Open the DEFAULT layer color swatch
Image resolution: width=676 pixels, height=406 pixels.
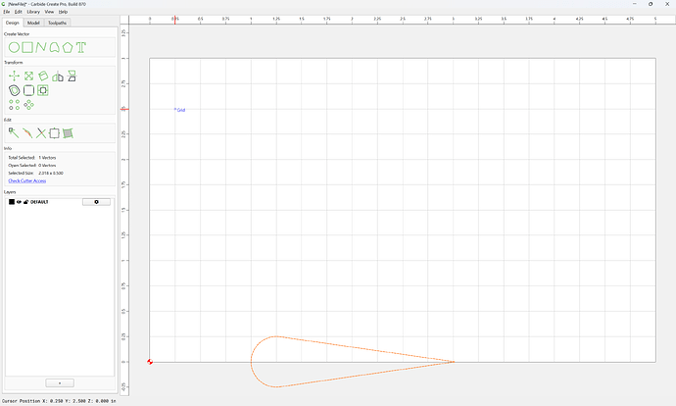(x=12, y=202)
